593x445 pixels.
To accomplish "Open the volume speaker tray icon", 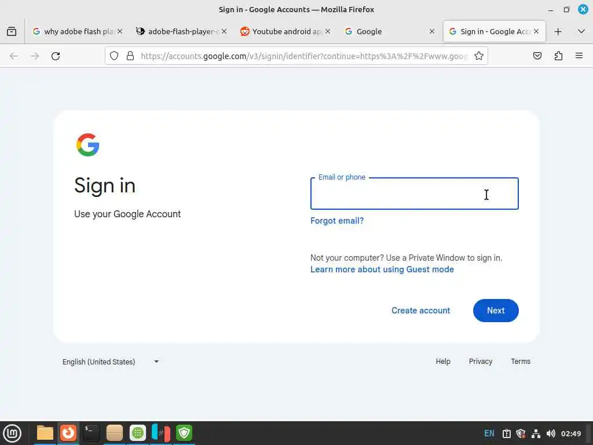I will pos(551,433).
